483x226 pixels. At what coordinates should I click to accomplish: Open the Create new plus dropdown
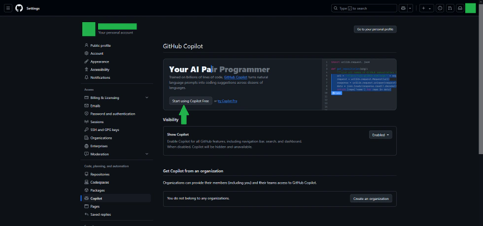[426, 8]
